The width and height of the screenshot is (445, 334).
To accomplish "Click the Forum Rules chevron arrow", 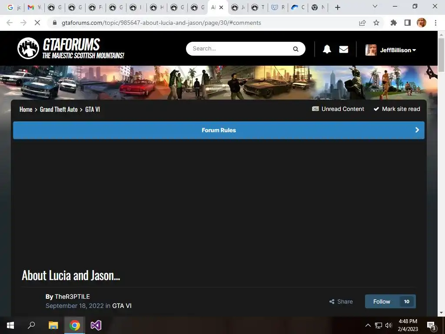I will point(417,130).
